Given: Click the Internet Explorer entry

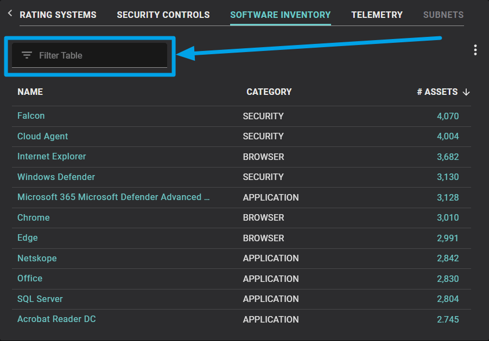Looking at the screenshot, I should pyautogui.click(x=52, y=156).
